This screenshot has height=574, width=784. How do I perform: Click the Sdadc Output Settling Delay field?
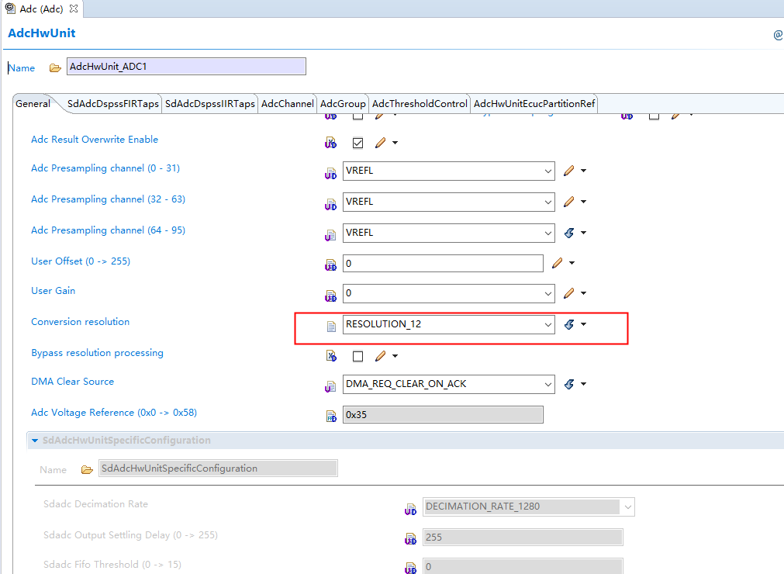[523, 538]
